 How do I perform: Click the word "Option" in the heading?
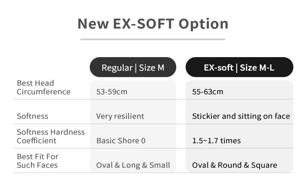(x=204, y=24)
